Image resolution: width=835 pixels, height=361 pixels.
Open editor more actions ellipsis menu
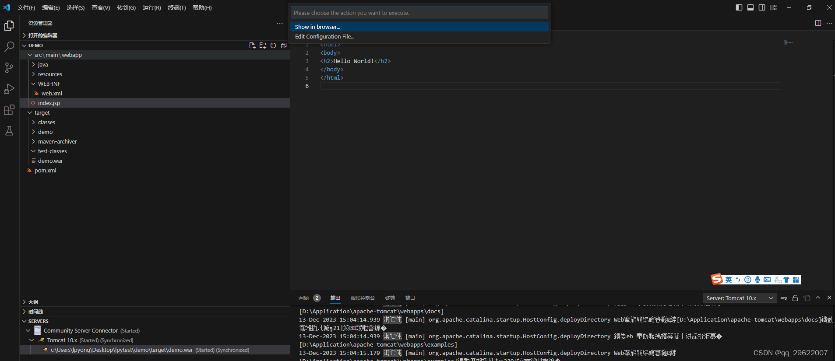click(x=829, y=23)
